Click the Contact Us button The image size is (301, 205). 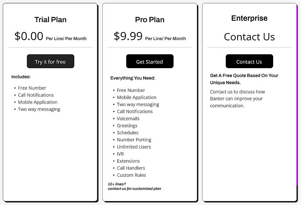tap(249, 61)
